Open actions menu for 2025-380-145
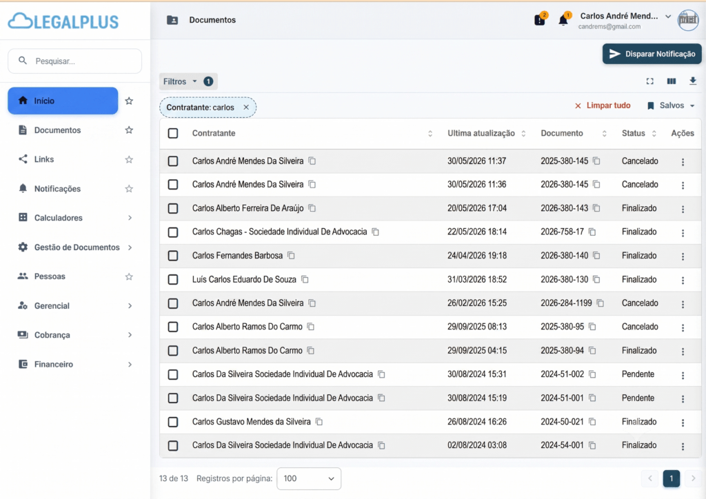This screenshot has width=706, height=499. click(683, 162)
